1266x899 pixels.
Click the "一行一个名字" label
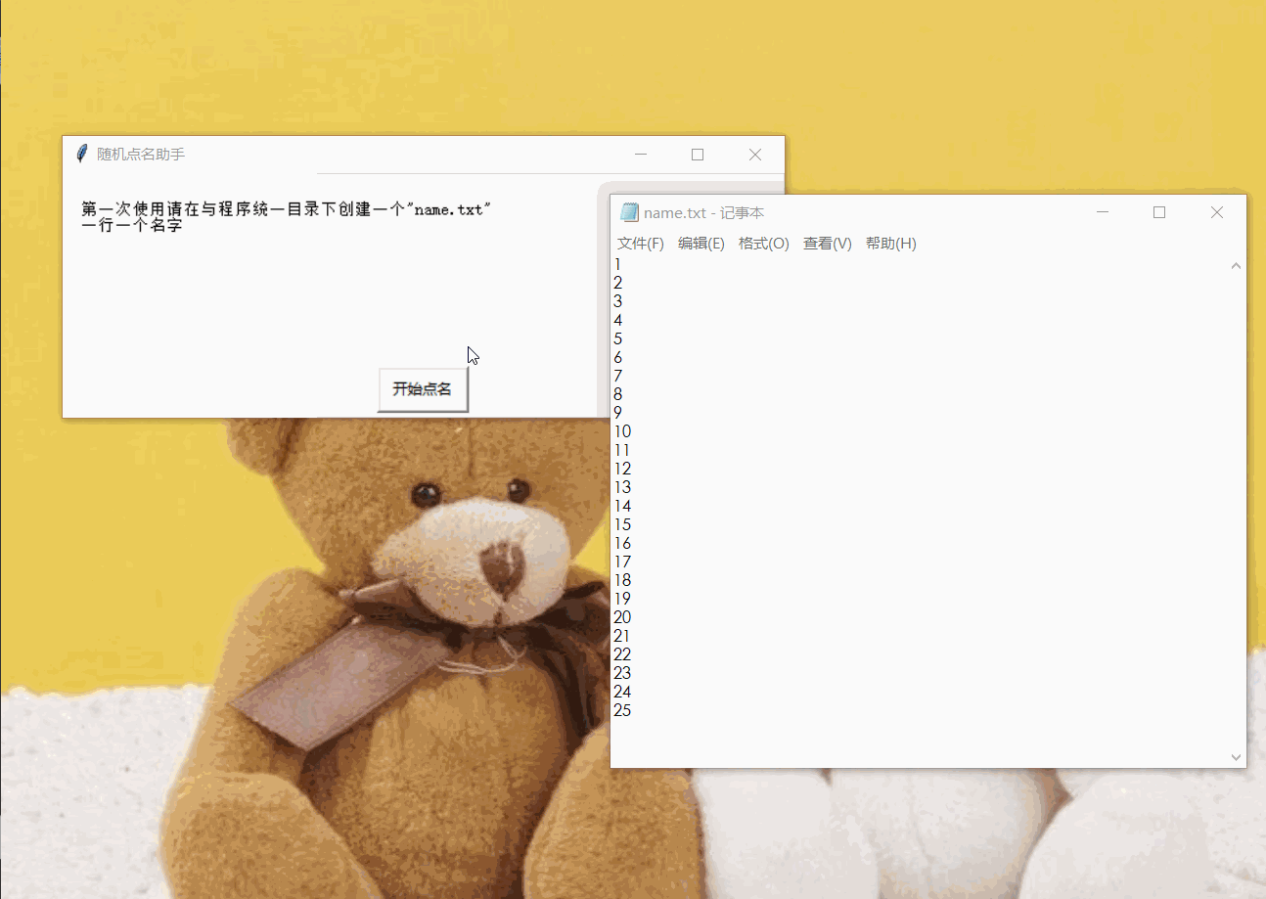[131, 225]
